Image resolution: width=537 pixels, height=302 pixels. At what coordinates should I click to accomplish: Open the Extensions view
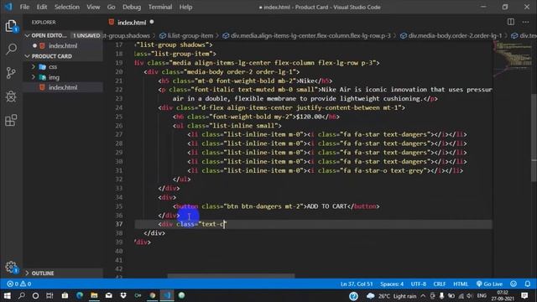pos(11,120)
